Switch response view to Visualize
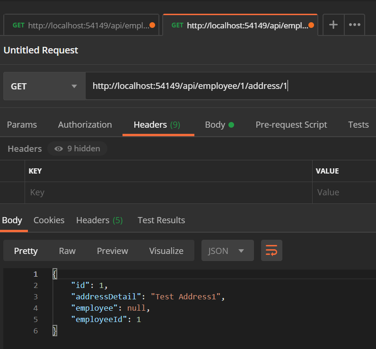376x349 pixels. tap(166, 251)
